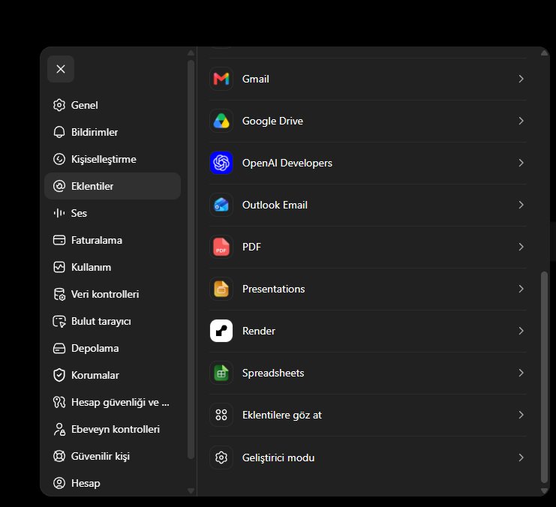Close the settings dialog with X

tap(61, 69)
